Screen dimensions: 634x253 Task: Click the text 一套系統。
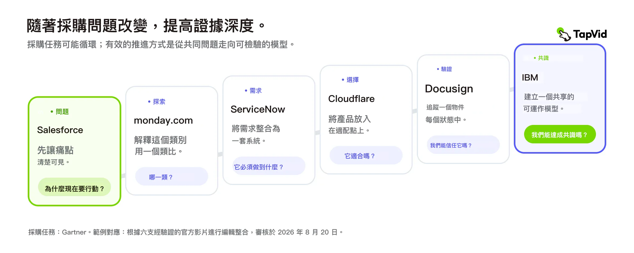point(249,141)
